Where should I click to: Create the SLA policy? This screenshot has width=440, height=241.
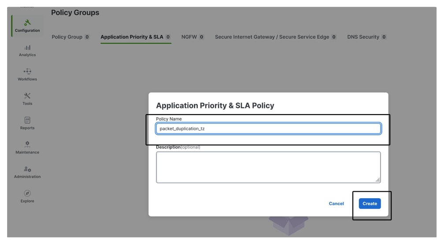coord(370,204)
